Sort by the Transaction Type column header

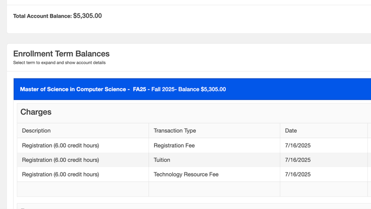coord(175,131)
